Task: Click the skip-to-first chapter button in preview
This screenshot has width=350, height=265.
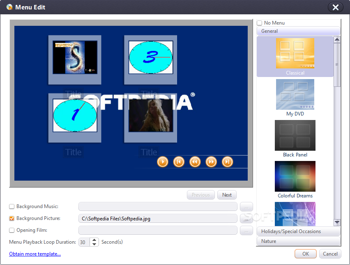Action: tap(179, 162)
